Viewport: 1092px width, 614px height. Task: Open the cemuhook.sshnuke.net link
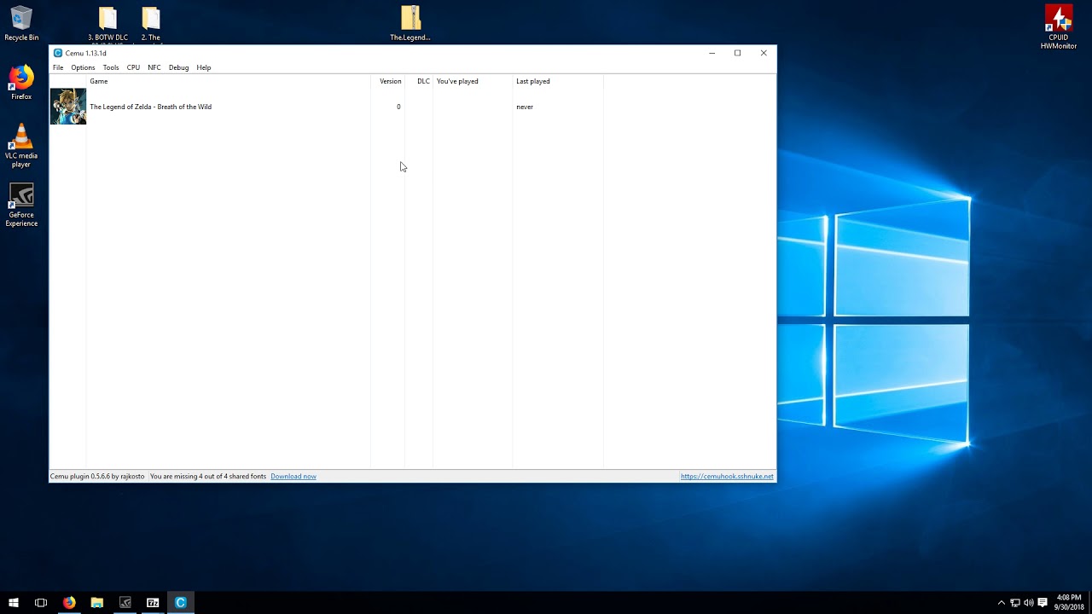727,477
